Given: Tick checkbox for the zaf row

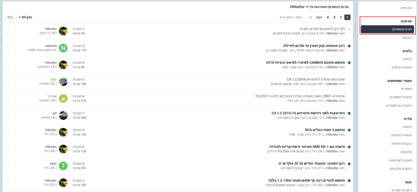Looking at the screenshot, I should pos(7,116).
